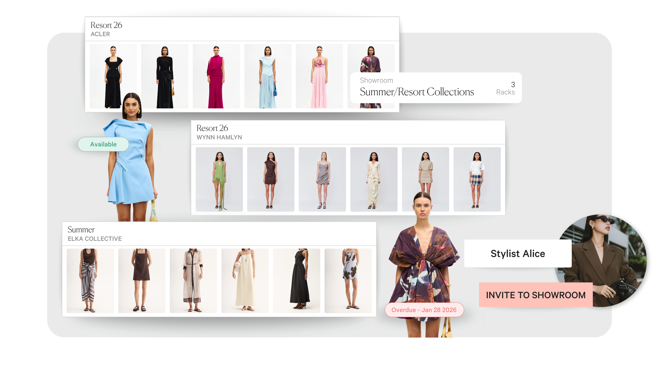
Task: Select the cream ruffled maxi dress thumbnail
Action: pos(374,179)
